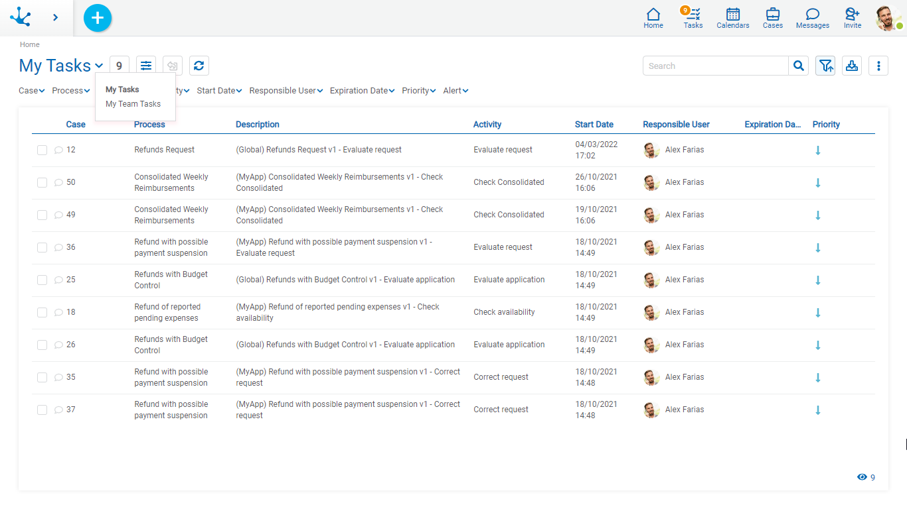Click the download export icon

click(x=852, y=66)
